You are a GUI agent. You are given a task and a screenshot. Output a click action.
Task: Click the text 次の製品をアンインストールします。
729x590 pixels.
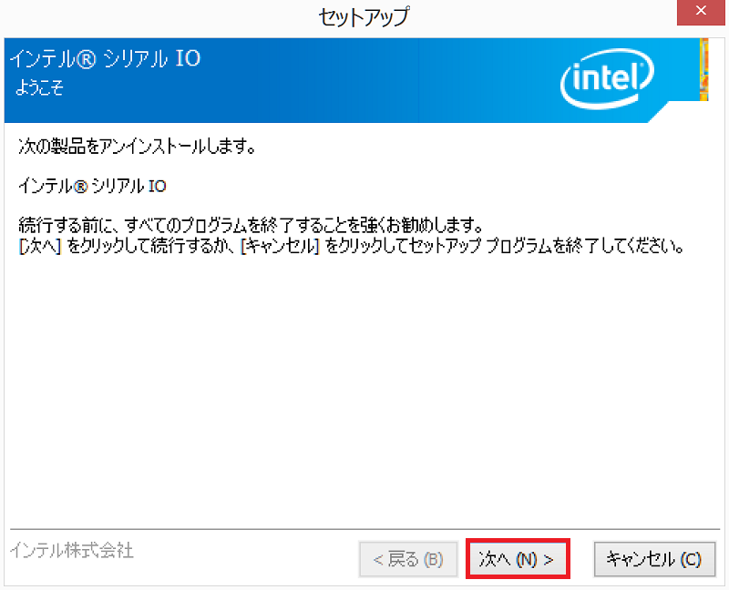tap(138, 147)
